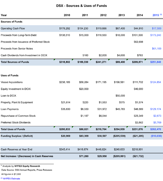
Task: Select the 2011 column header
Action: pyautogui.click(x=85, y=15)
